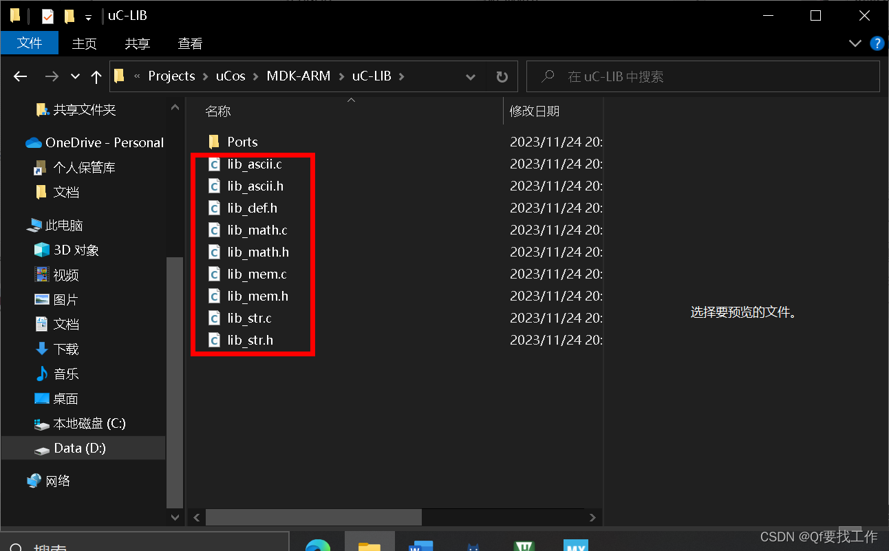Select the lib_ascii.c file icon

coord(214,164)
